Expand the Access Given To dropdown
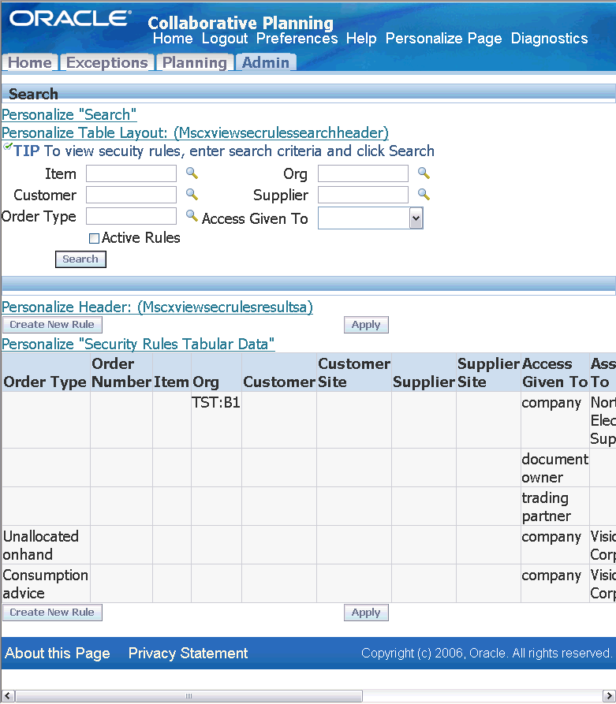 pyautogui.click(x=416, y=218)
